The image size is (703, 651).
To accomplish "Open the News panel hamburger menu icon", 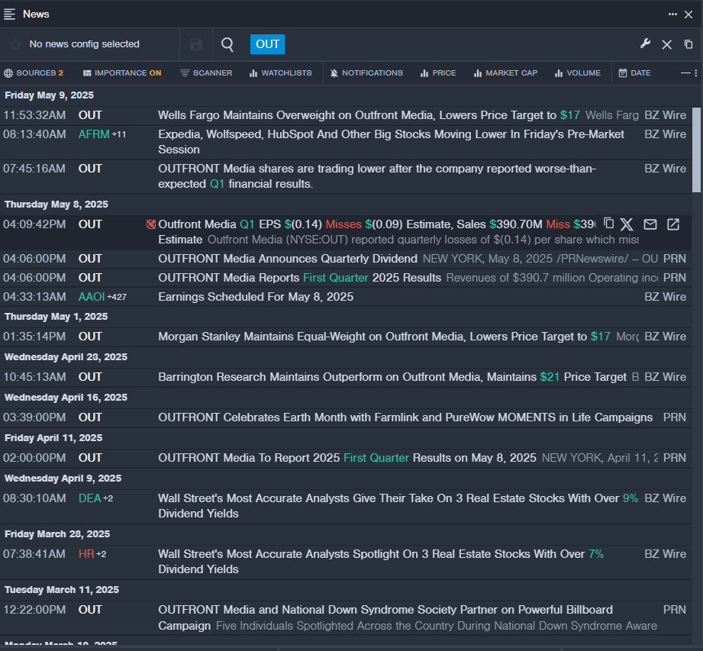I will pos(9,15).
